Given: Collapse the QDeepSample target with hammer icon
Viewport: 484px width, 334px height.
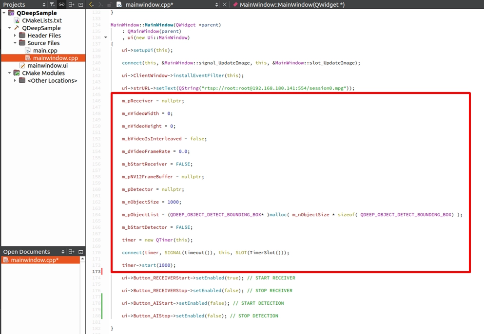Looking at the screenshot, I should (10, 28).
